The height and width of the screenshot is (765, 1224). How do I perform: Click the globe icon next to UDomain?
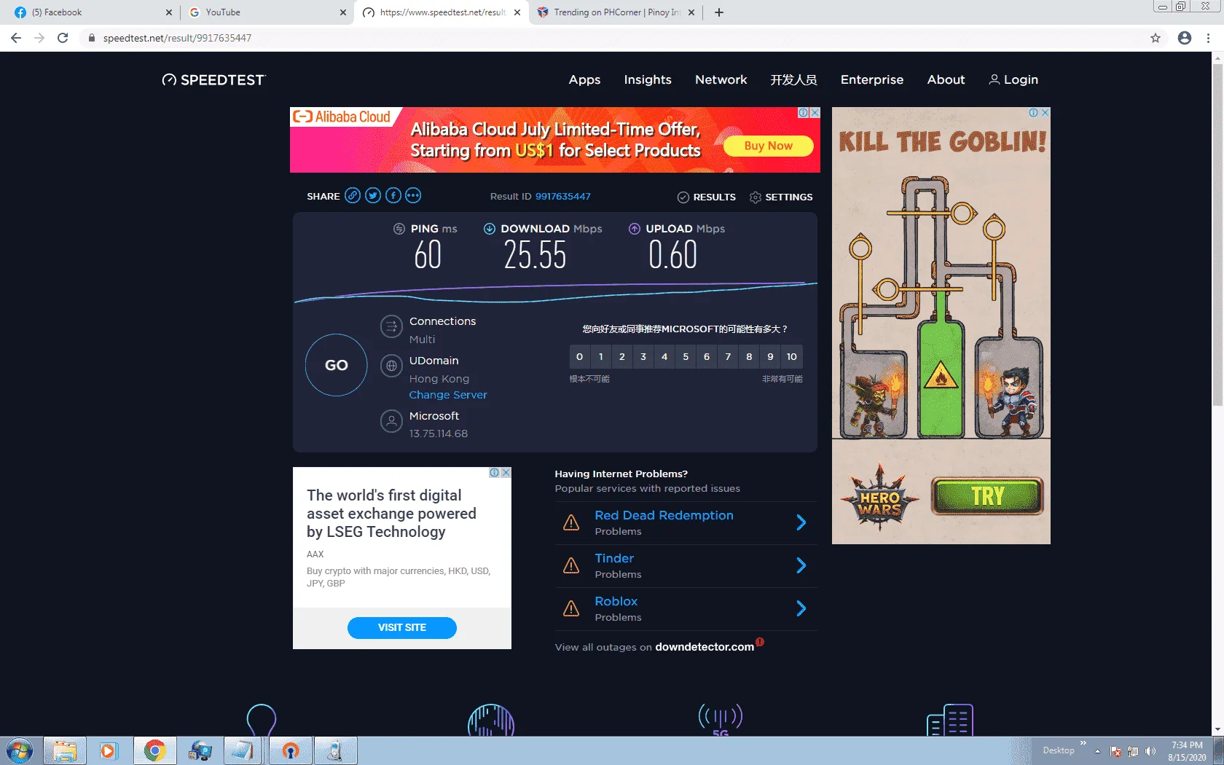point(391,366)
